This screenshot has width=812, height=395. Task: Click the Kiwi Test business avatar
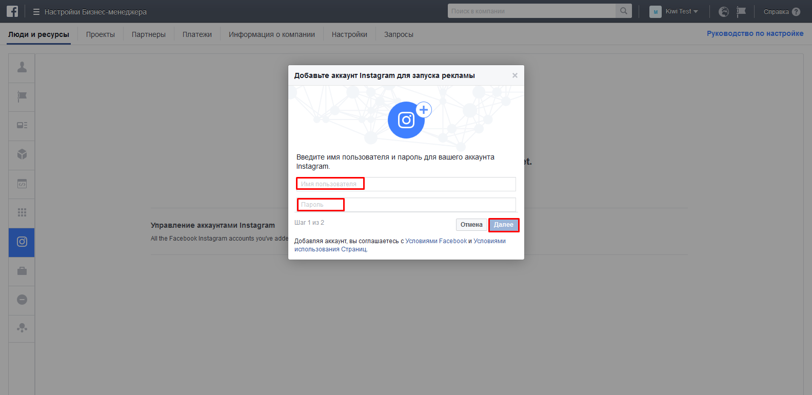pyautogui.click(x=655, y=12)
